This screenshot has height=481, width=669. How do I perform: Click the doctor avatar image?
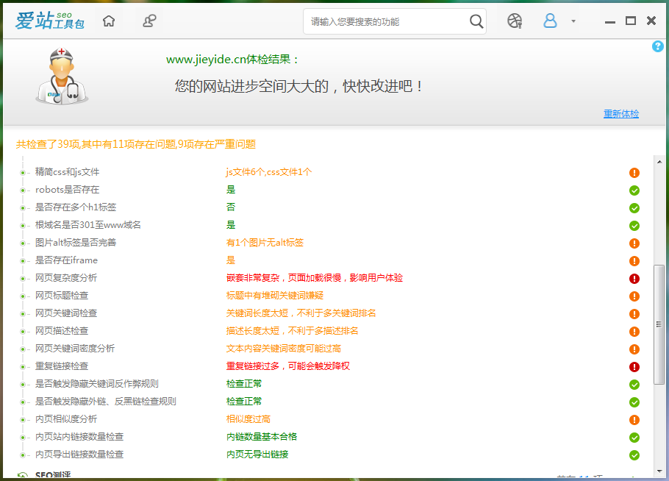[x=62, y=76]
